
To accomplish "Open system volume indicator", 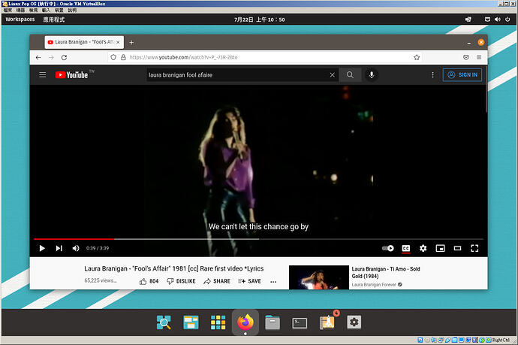I will pyautogui.click(x=498, y=20).
